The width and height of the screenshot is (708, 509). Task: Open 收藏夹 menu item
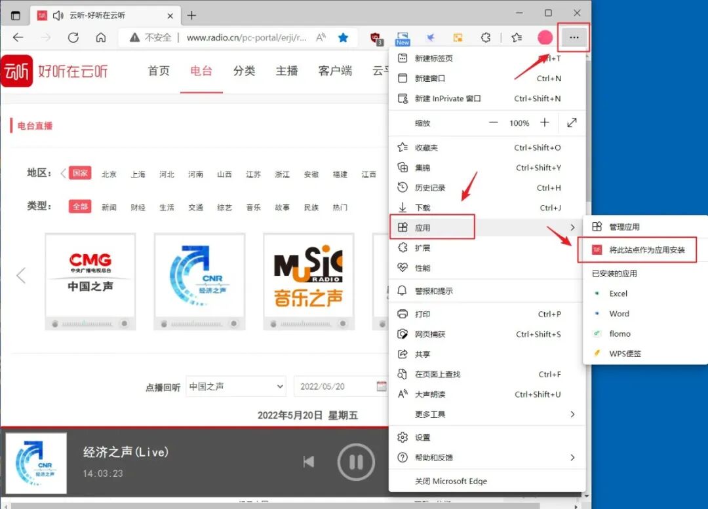pyautogui.click(x=486, y=147)
